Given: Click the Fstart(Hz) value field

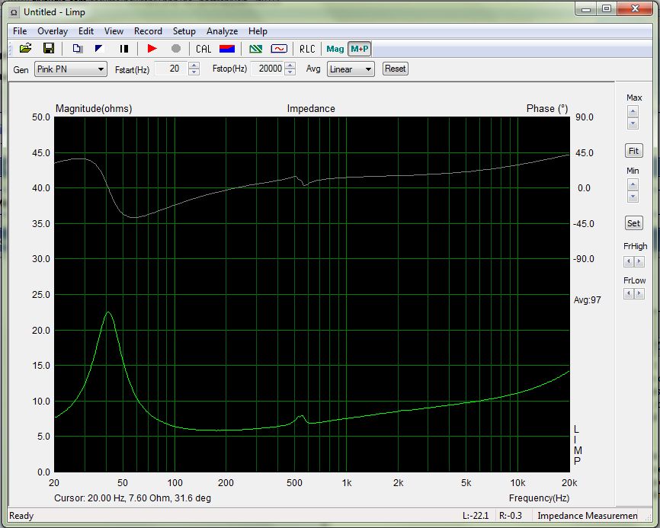Looking at the screenshot, I should pyautogui.click(x=171, y=69).
